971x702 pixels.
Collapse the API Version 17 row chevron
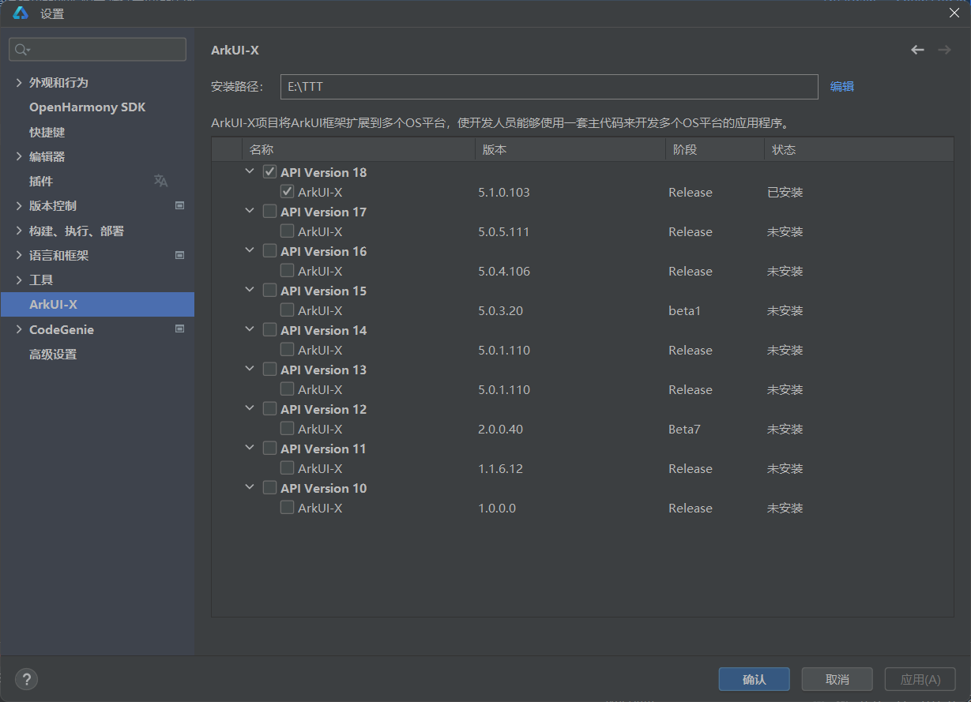[x=250, y=211]
